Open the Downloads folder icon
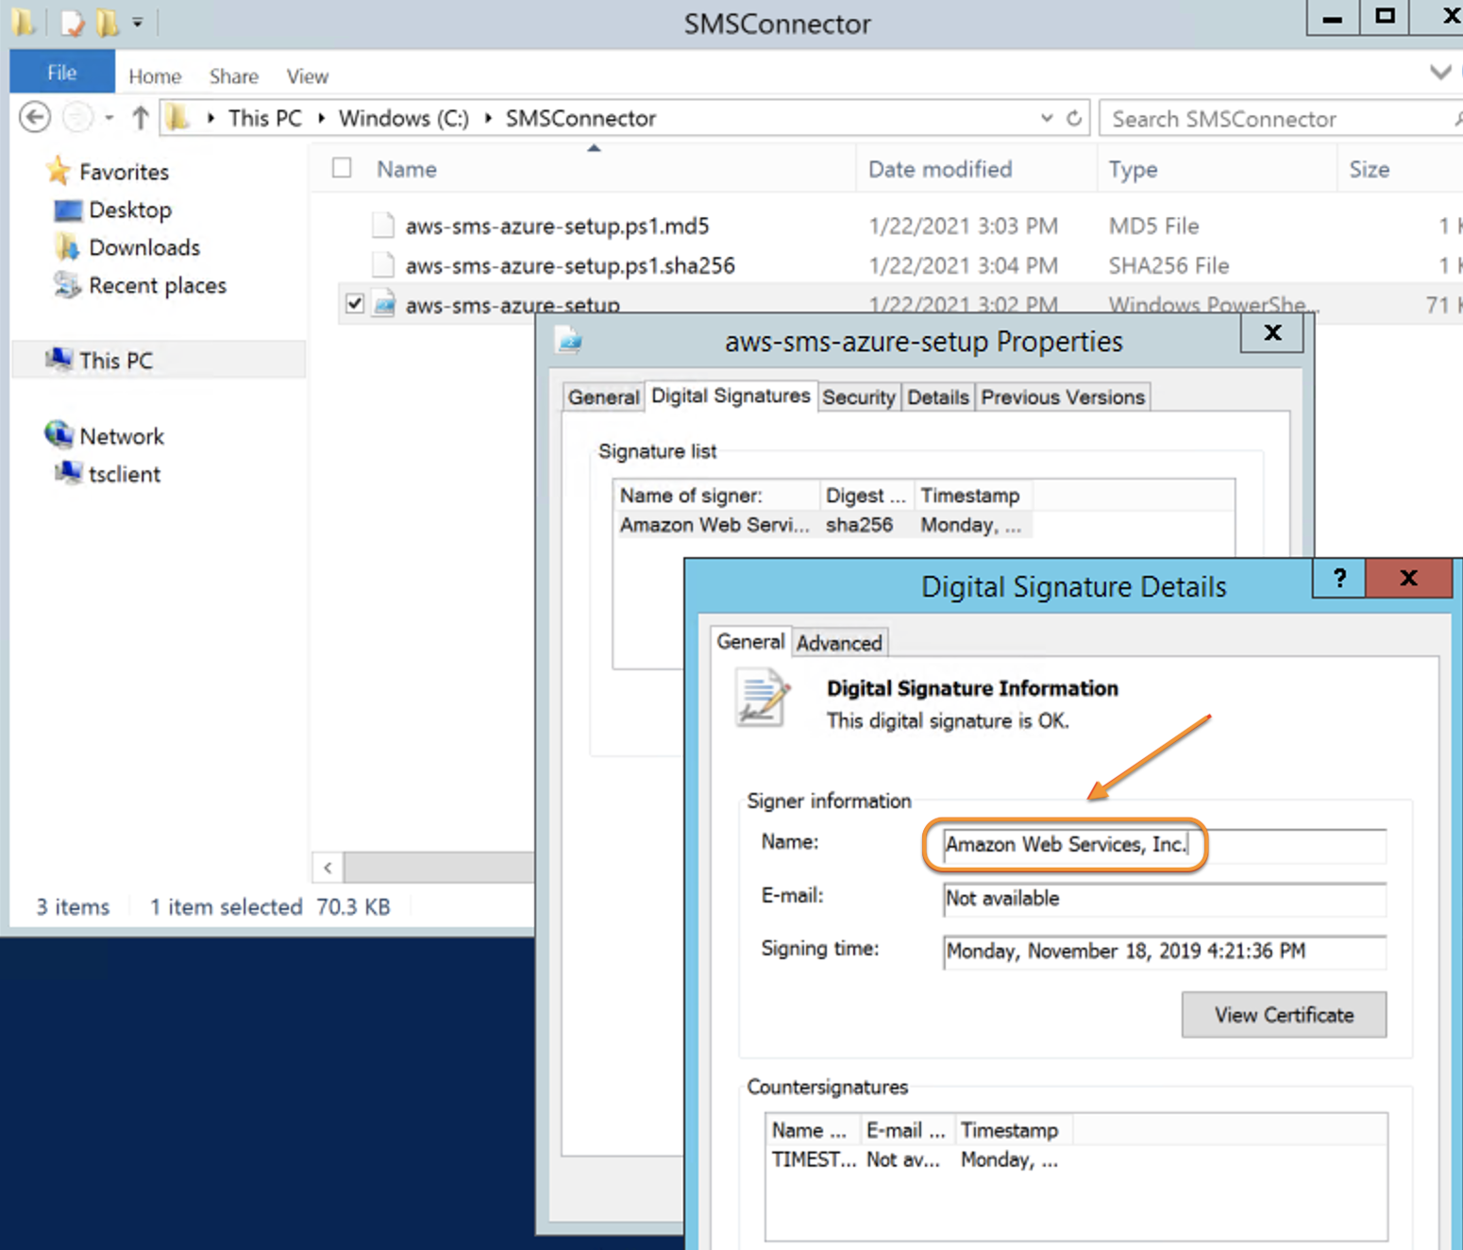This screenshot has height=1250, width=1463. 67,247
